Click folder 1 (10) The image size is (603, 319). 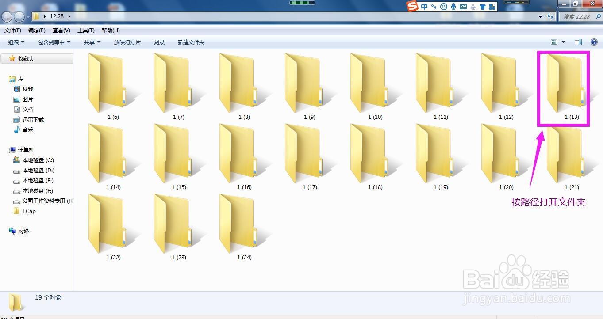375,86
